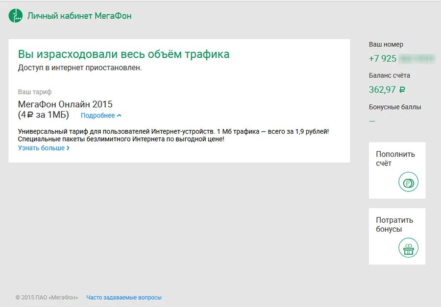
Task: Click the dash under "Бонусные баллы"
Action: [x=372, y=121]
